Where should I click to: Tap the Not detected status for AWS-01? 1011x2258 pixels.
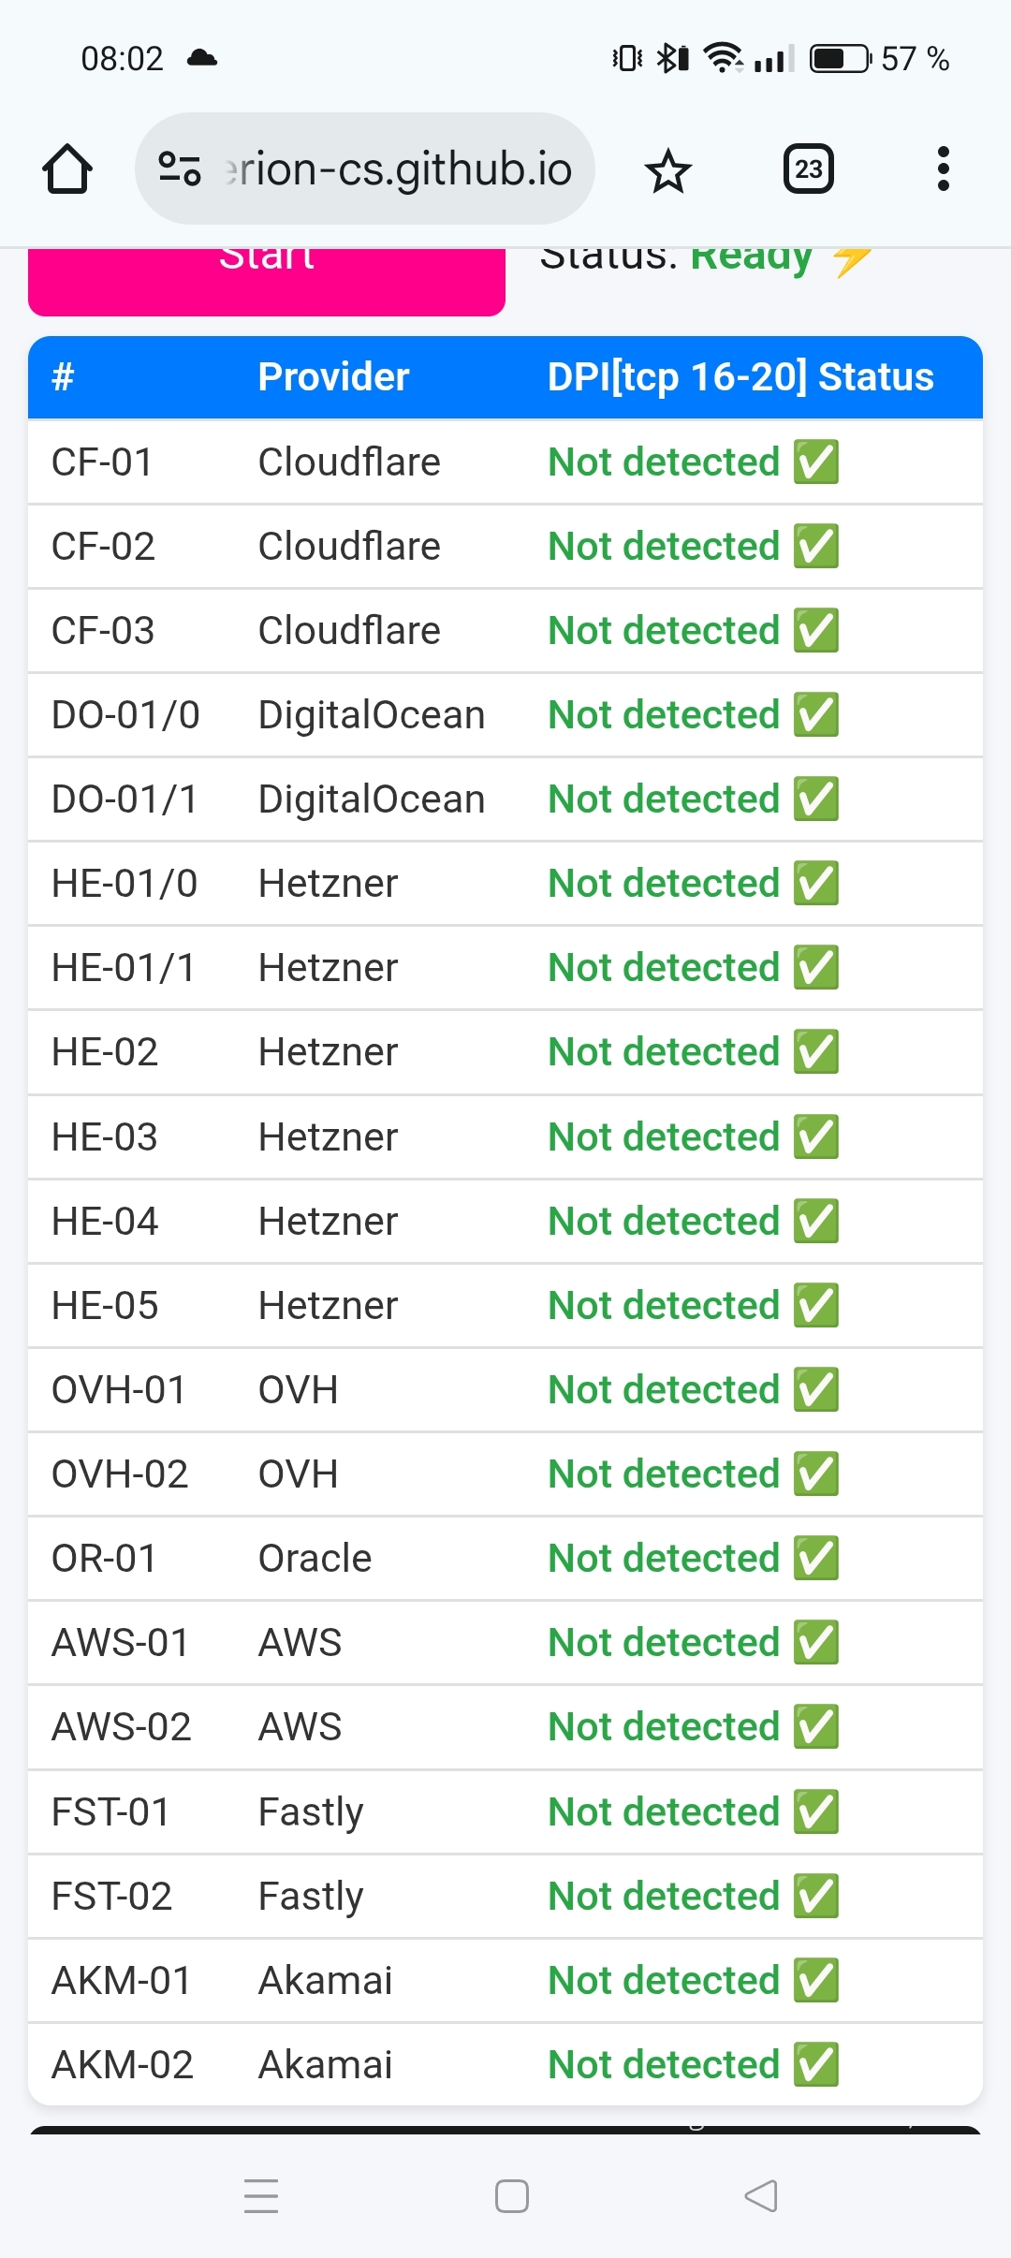tap(663, 1643)
